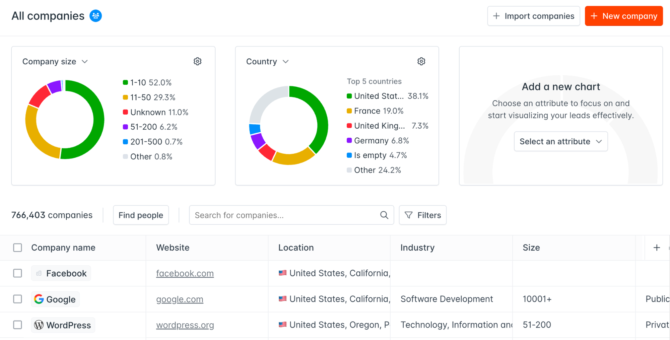670x340 pixels.
Task: Open Company size chart settings gear
Action: [197, 61]
